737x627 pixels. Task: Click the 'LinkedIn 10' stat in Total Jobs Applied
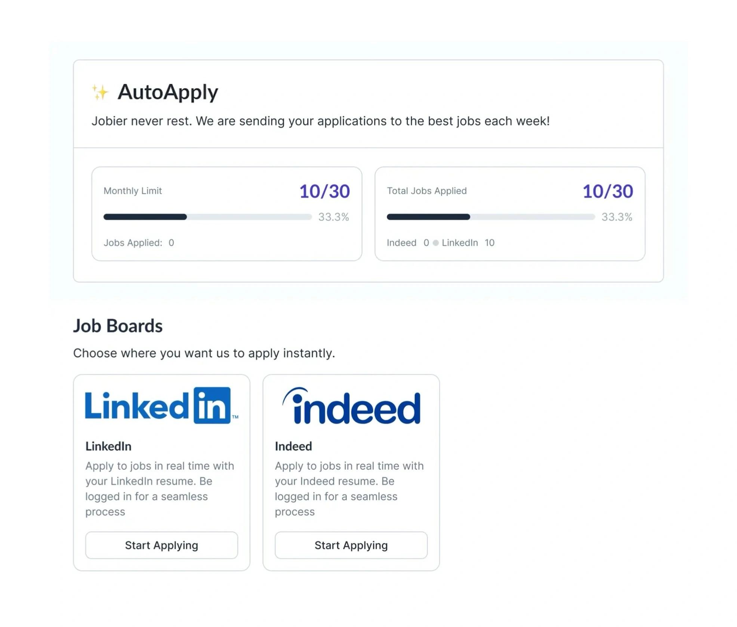click(468, 243)
